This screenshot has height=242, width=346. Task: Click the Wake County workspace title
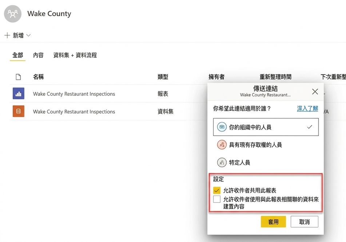tap(49, 14)
